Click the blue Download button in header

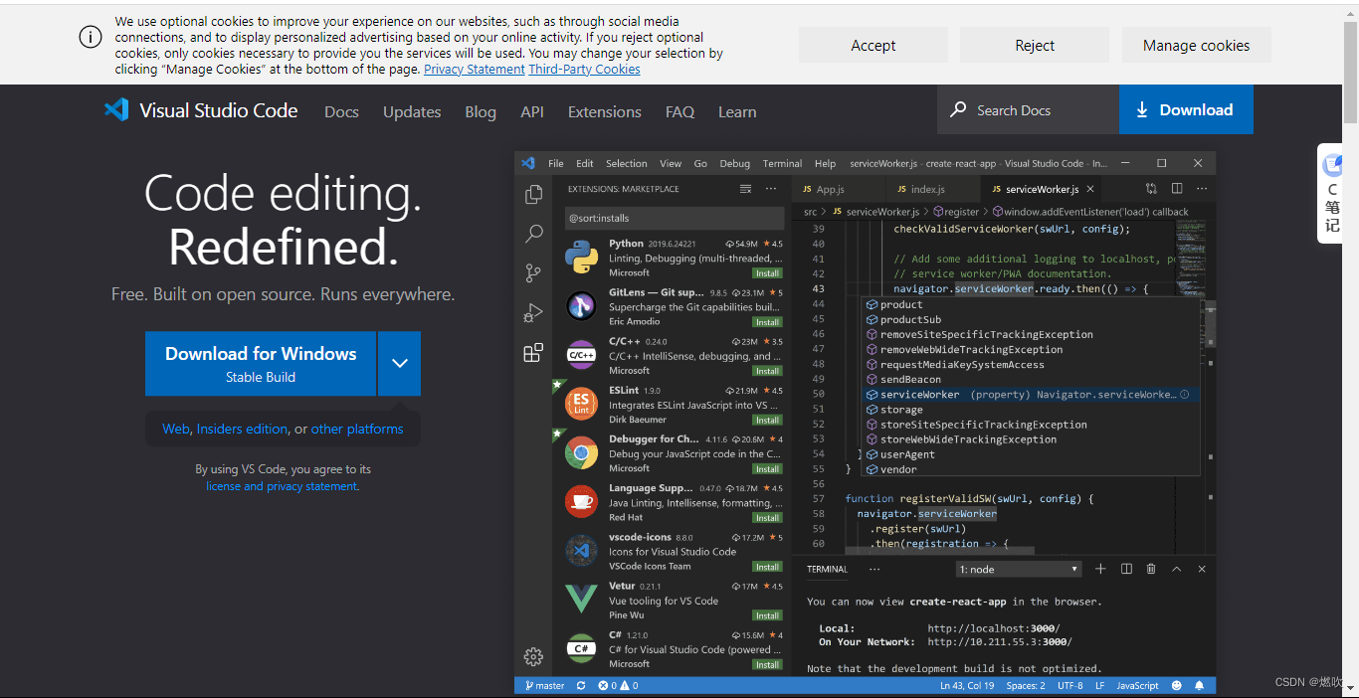pos(1186,109)
